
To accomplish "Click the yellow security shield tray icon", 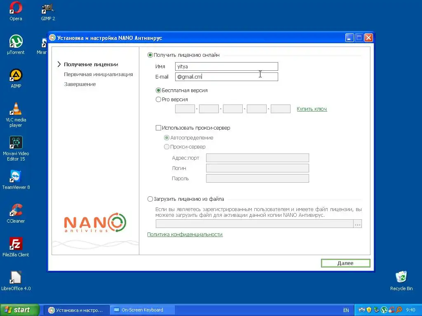I will 369,310.
